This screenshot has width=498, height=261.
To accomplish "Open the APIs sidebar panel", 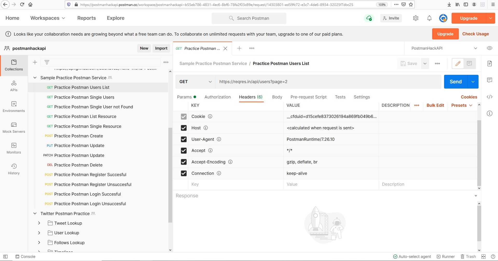I will point(14,86).
